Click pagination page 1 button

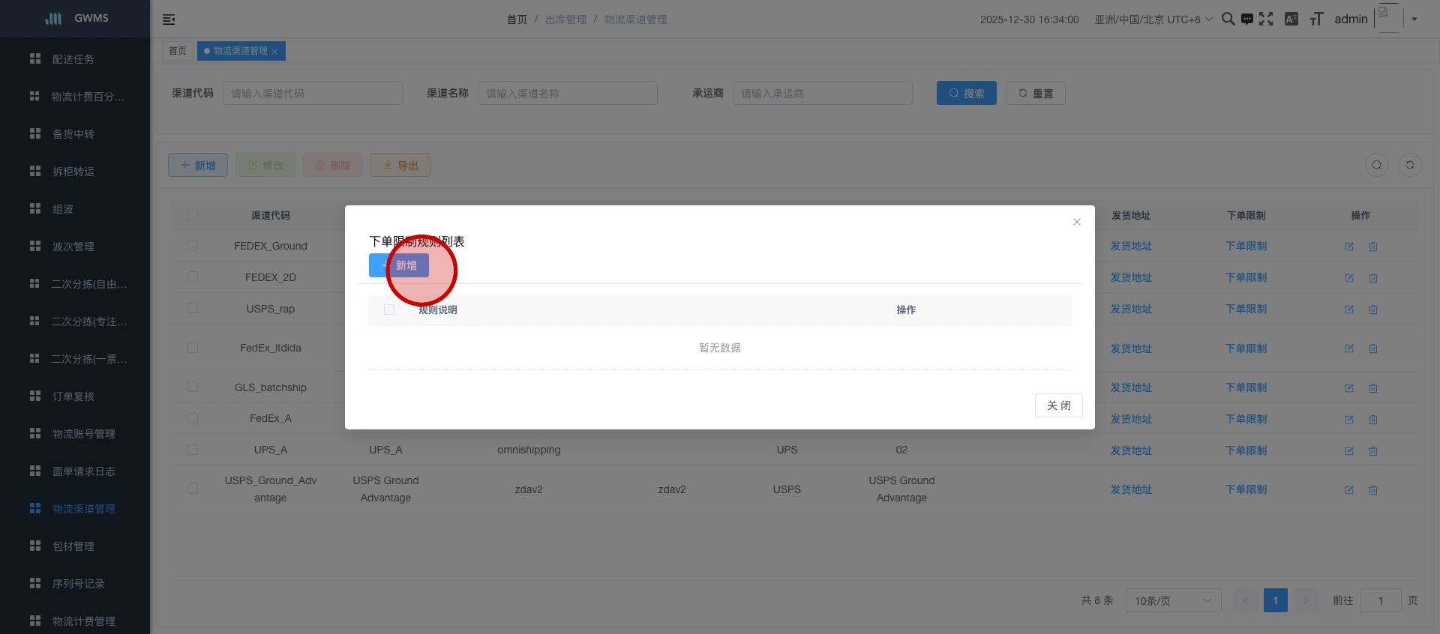pyautogui.click(x=1275, y=600)
